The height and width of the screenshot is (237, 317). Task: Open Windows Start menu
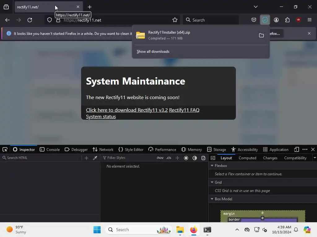point(97,230)
